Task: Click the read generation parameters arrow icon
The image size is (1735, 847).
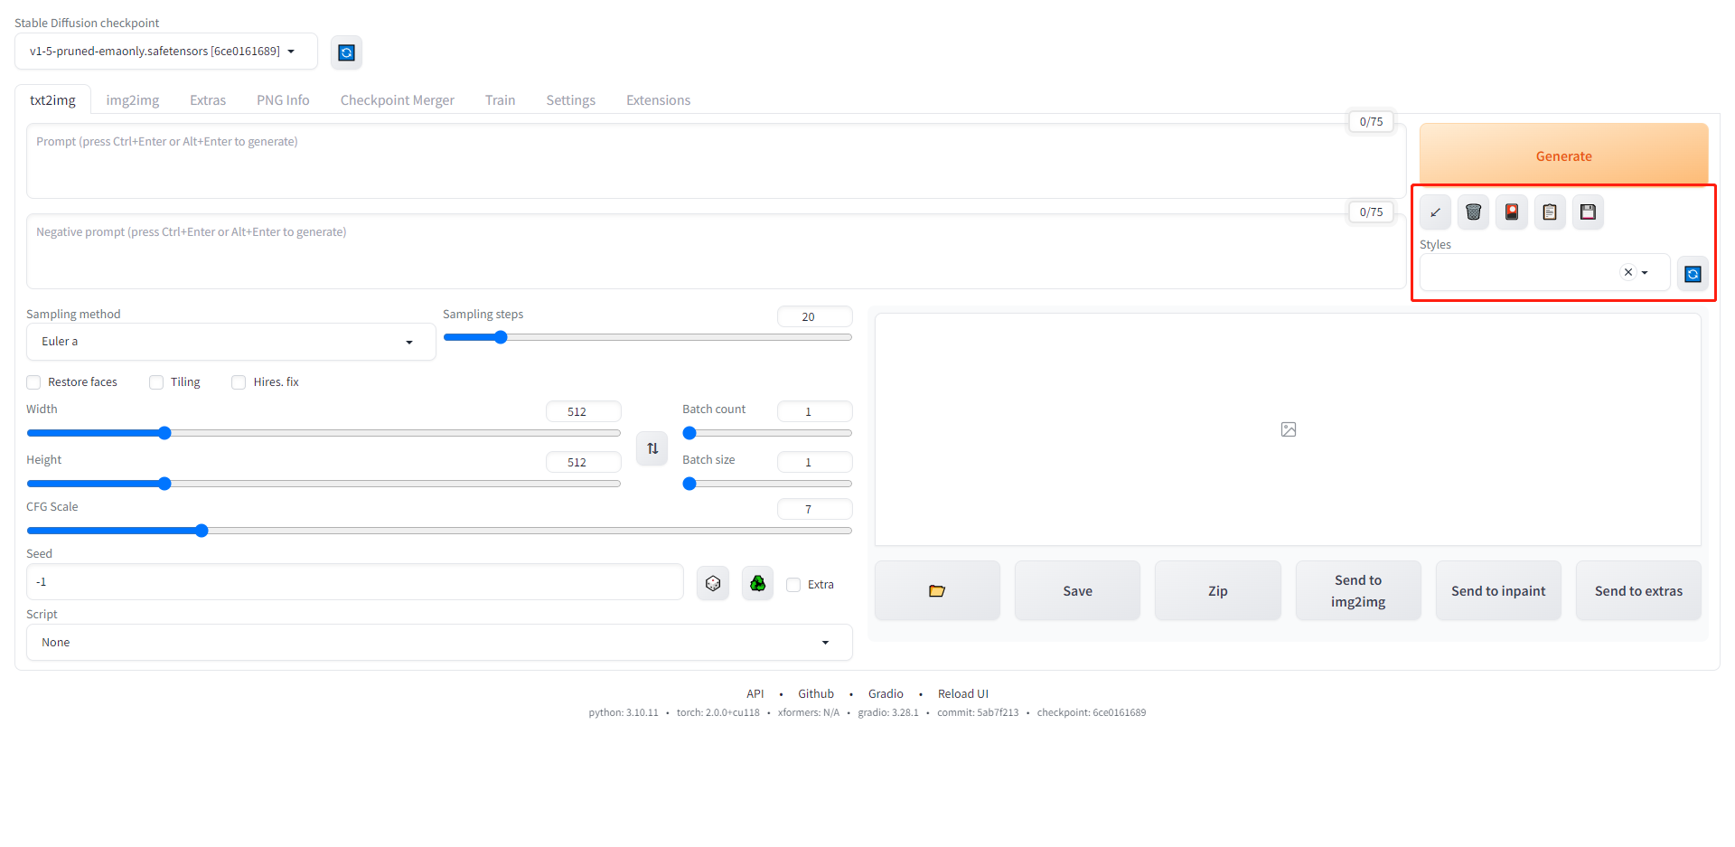Action: tap(1435, 212)
